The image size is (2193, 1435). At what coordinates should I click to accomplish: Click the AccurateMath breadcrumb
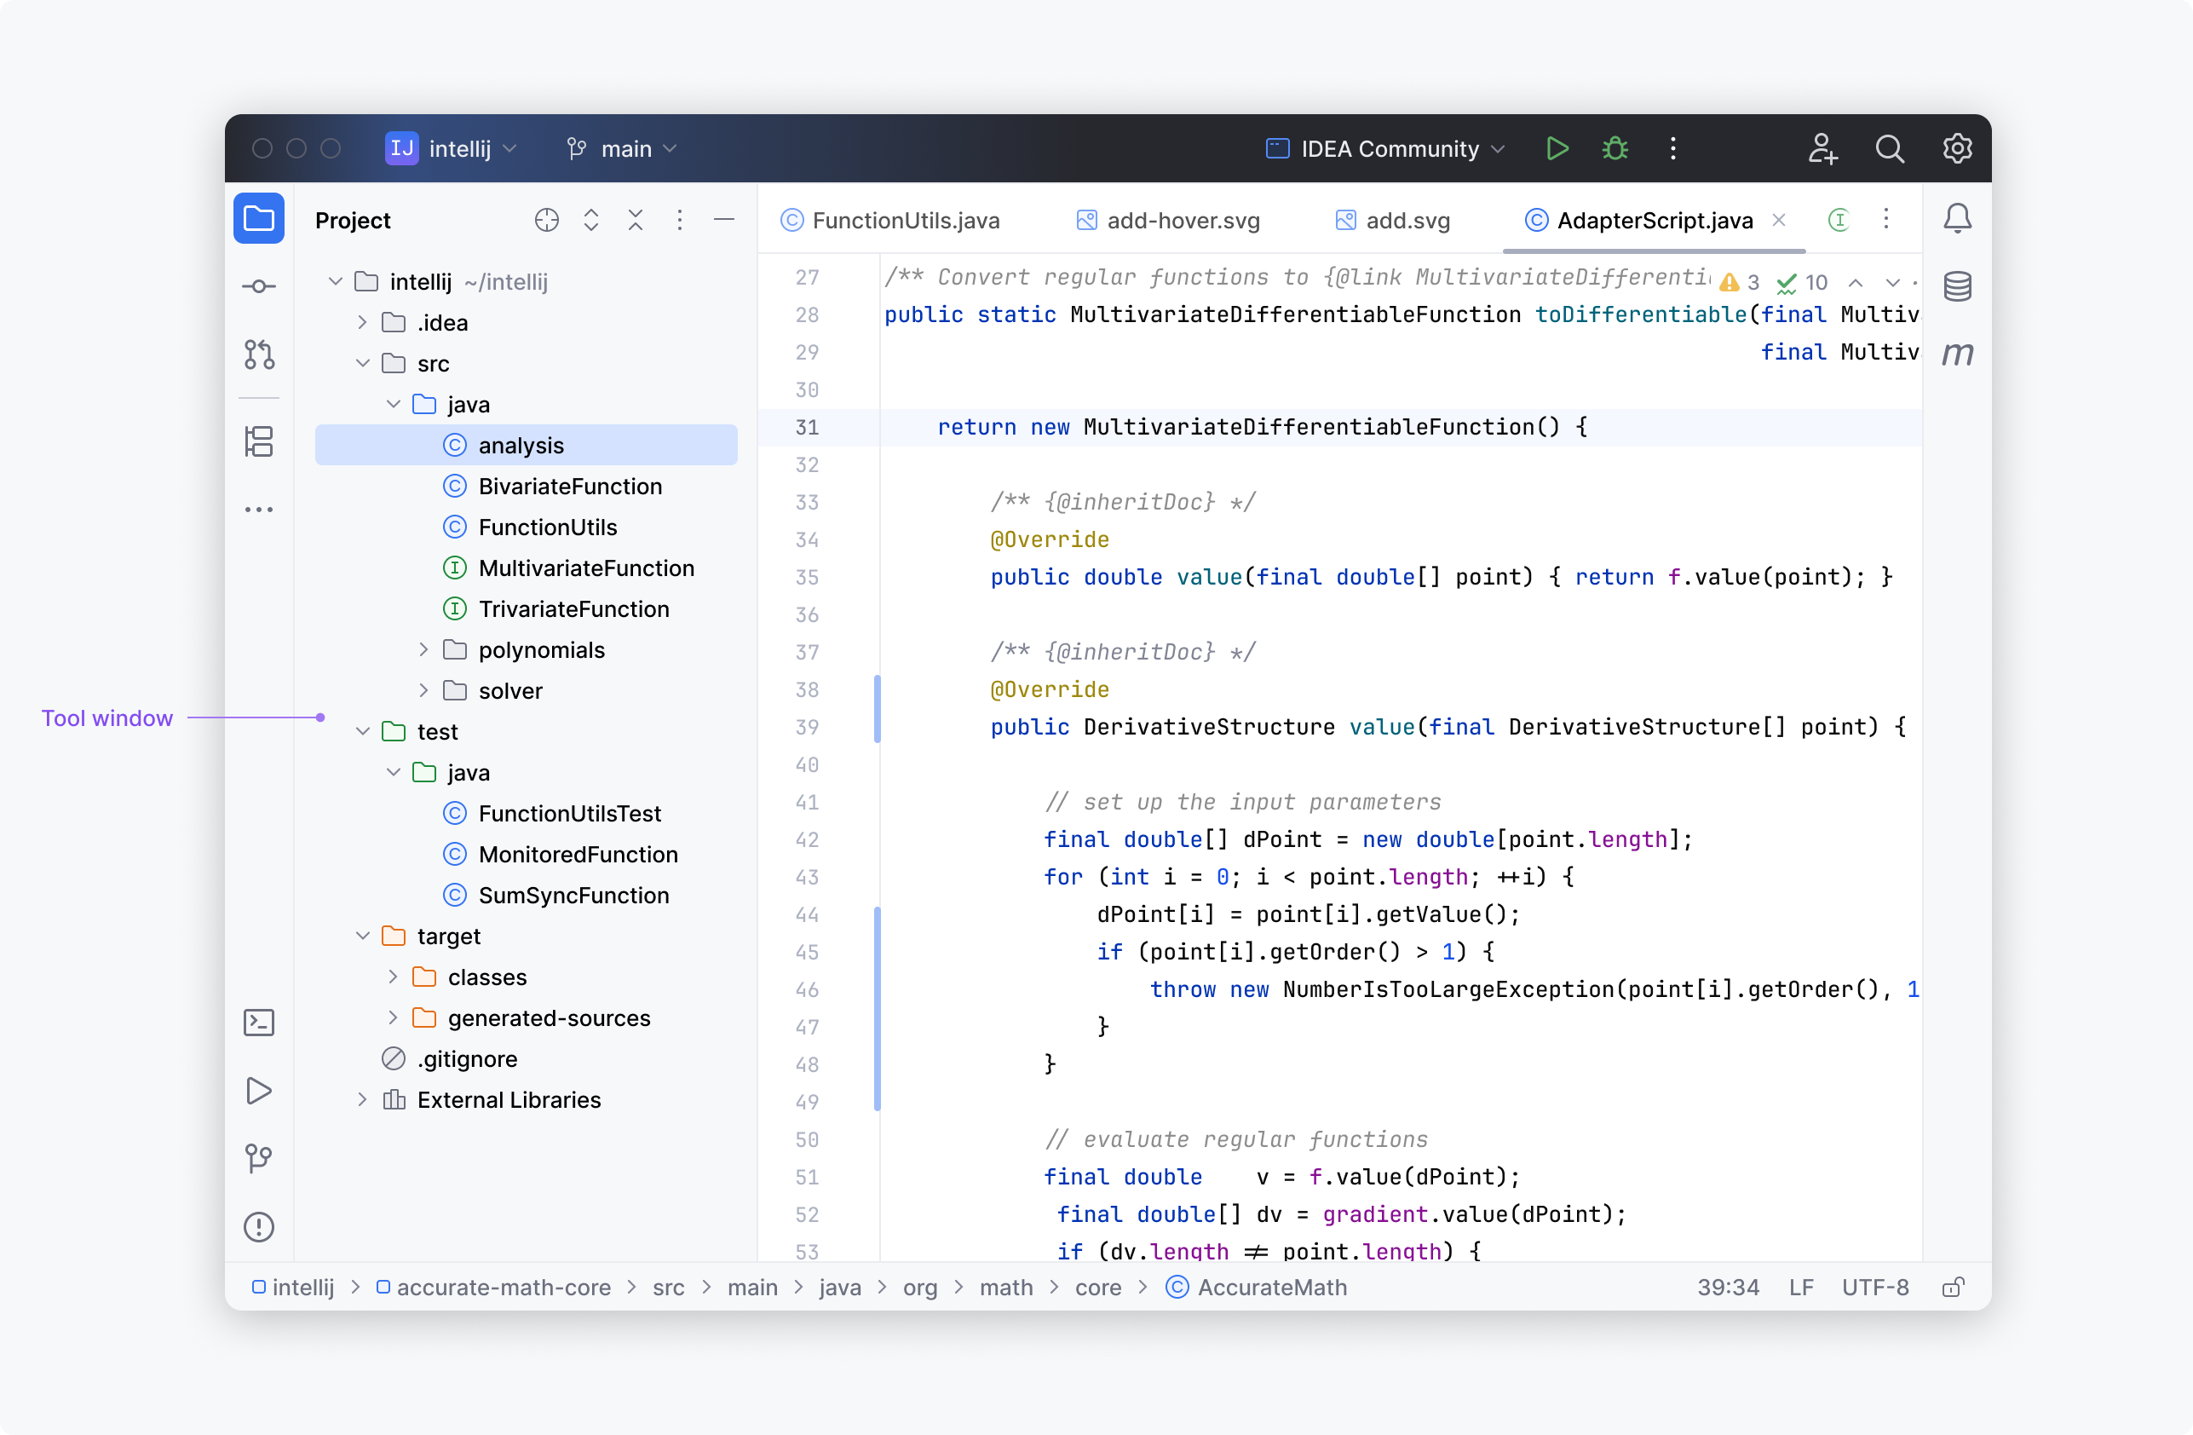(x=1271, y=1287)
